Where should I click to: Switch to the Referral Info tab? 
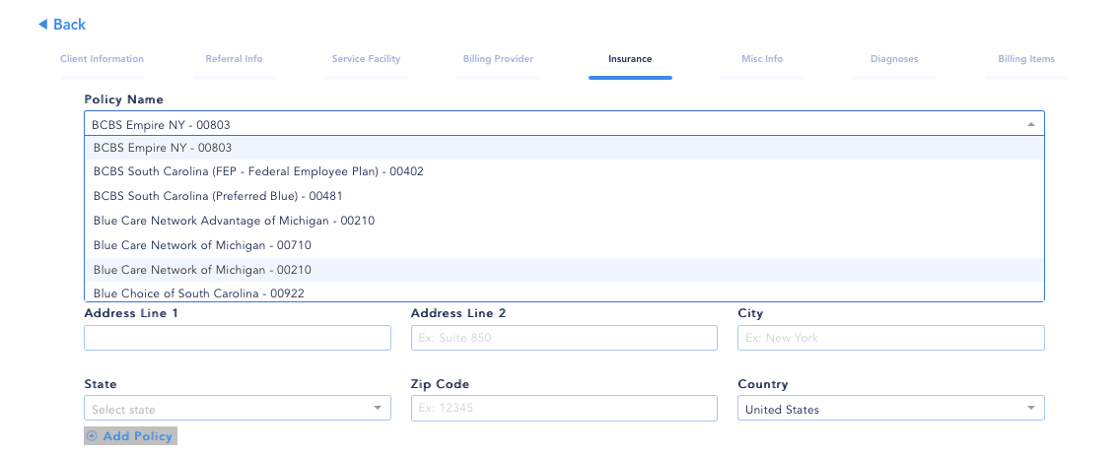click(x=235, y=59)
